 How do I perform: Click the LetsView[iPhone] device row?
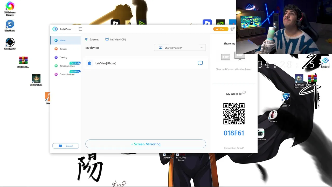click(146, 63)
